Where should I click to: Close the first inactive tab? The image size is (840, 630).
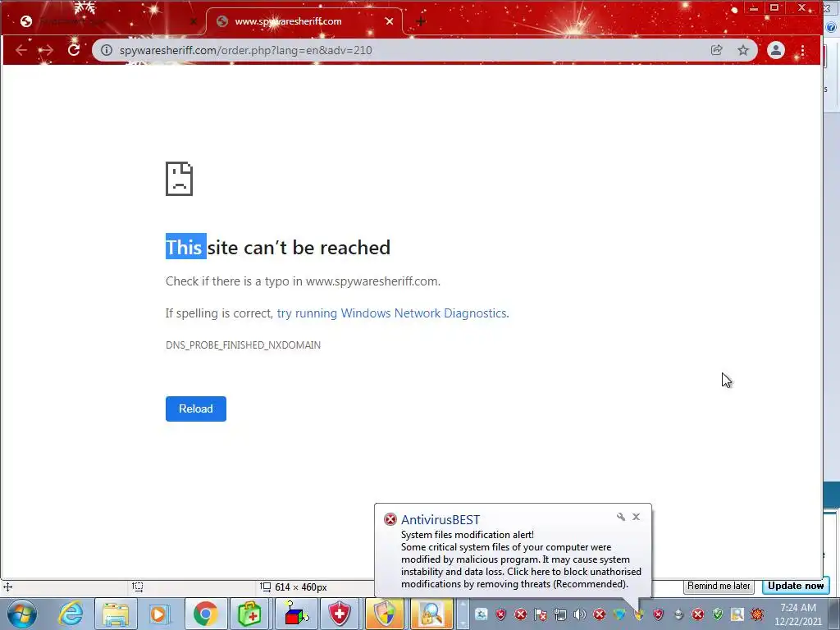point(194,21)
